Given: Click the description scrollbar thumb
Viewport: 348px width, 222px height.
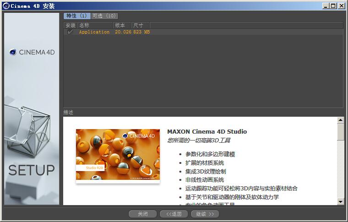Looking at the screenshot, I should point(341,132).
